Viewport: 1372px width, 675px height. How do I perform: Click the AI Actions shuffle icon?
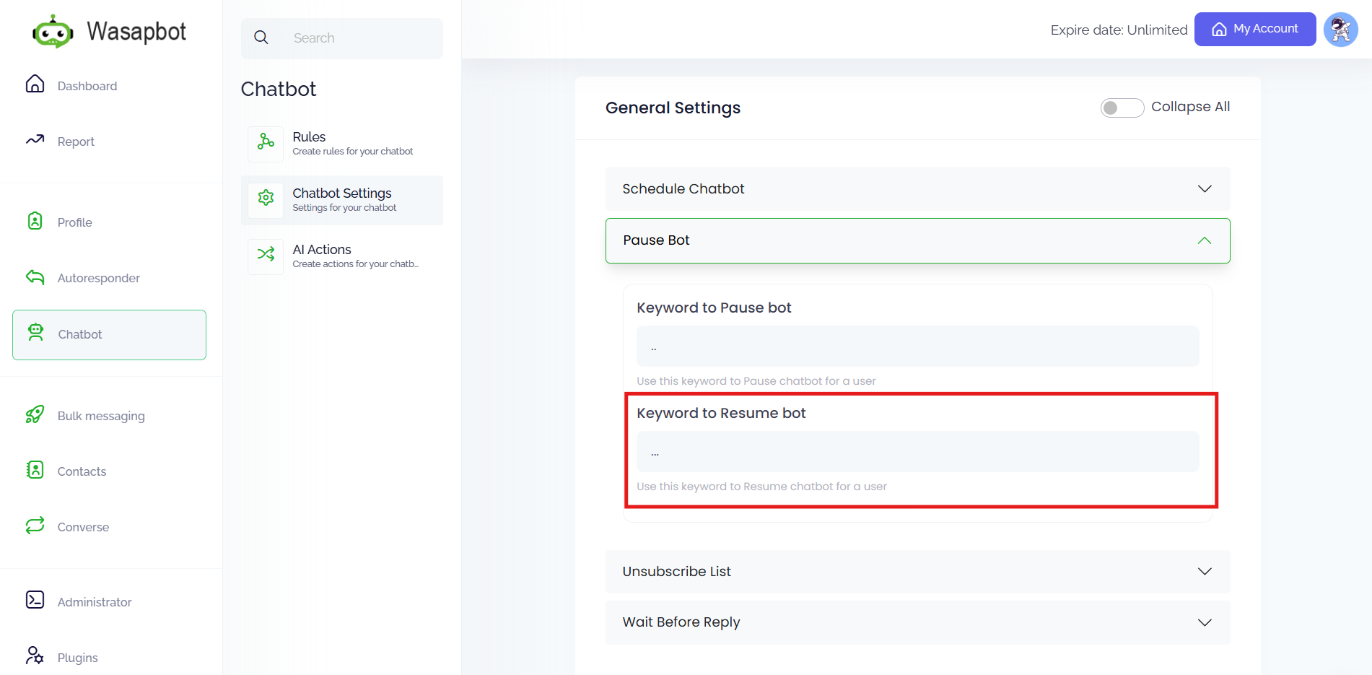[266, 254]
